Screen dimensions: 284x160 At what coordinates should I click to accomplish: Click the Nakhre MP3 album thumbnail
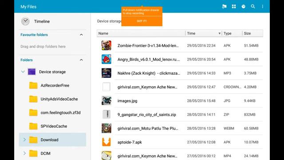tap(106, 73)
